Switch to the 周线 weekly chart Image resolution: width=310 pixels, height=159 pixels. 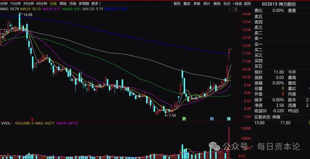point(63,3)
